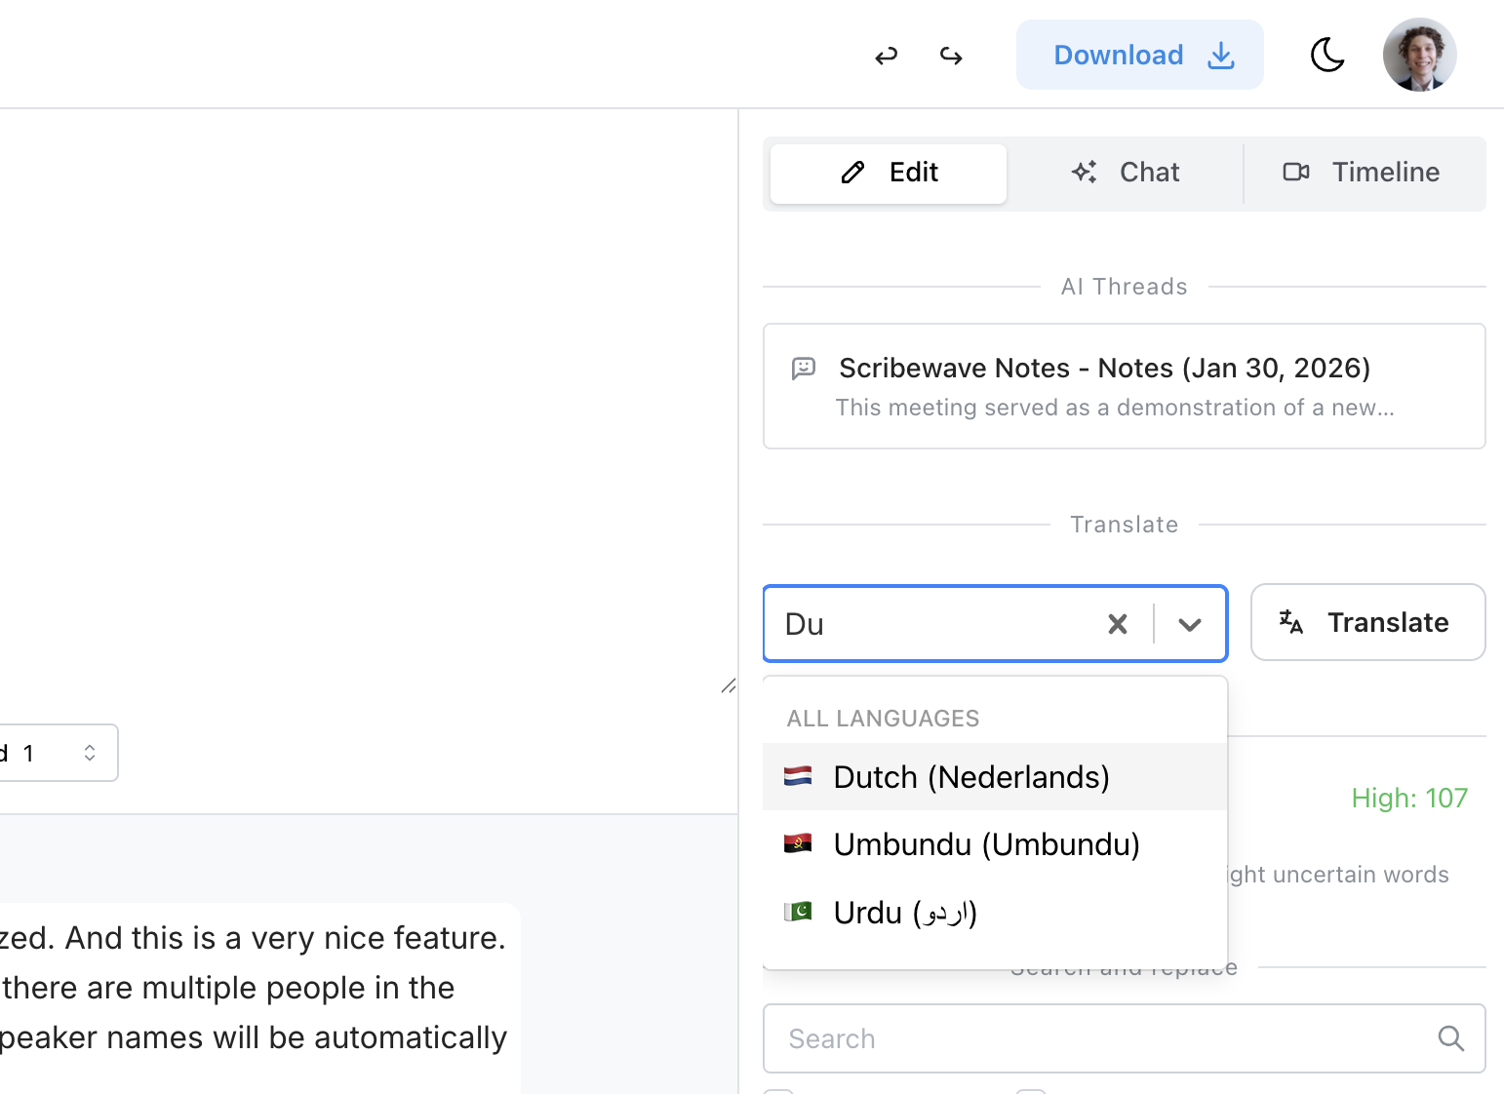Focus the Search and replace field
This screenshot has height=1094, width=1504.
pos(1102,1038)
